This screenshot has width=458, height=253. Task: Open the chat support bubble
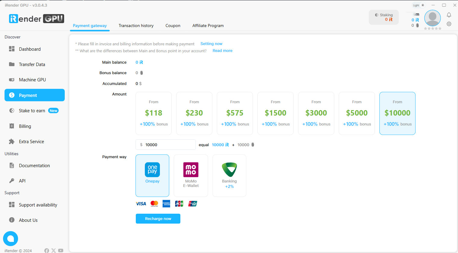11,239
